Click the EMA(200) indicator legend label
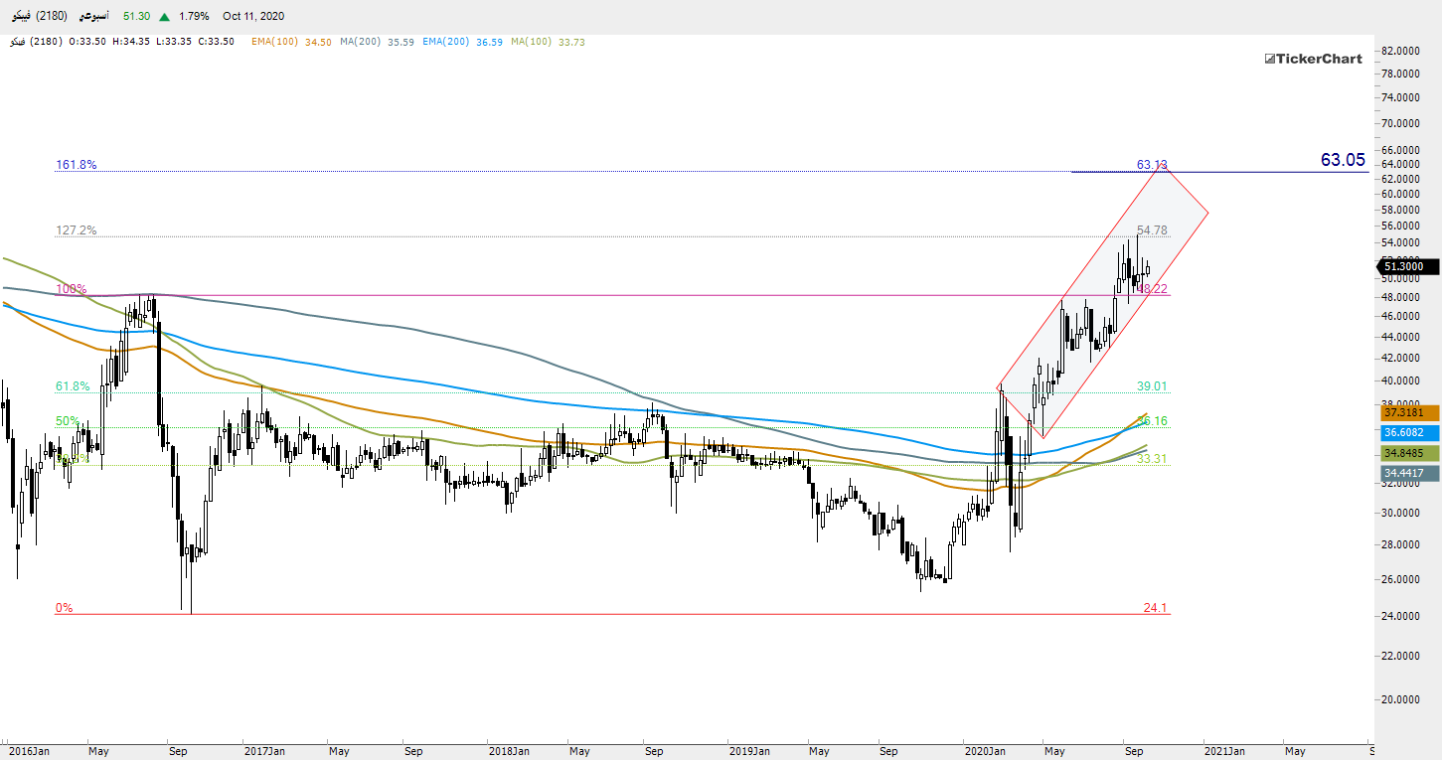This screenshot has height=760, width=1442. tap(445, 42)
